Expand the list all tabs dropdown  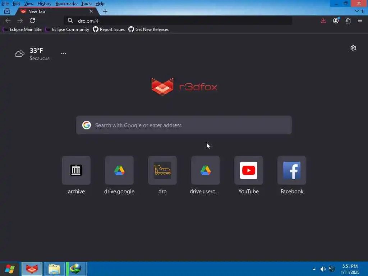(x=359, y=11)
